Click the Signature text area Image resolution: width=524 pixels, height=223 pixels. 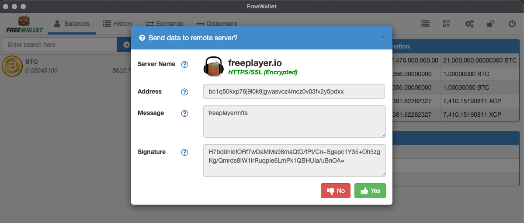295,160
